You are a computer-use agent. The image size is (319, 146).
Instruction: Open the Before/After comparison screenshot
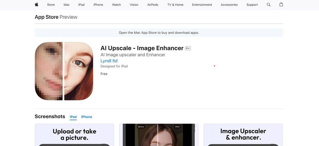(x=159, y=135)
